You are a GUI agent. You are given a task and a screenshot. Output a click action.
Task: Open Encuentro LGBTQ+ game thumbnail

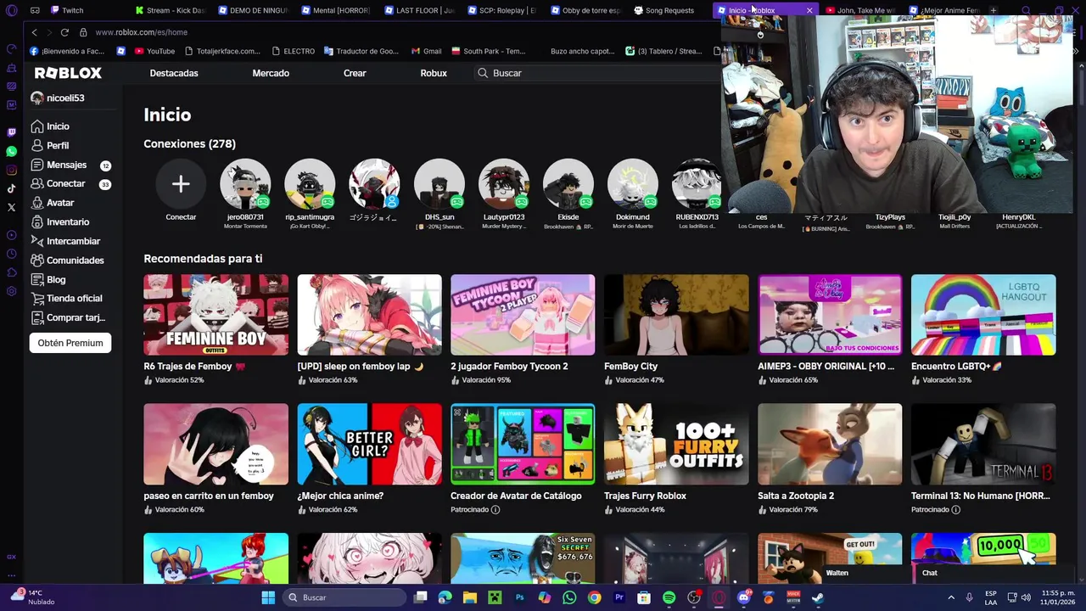(x=983, y=315)
